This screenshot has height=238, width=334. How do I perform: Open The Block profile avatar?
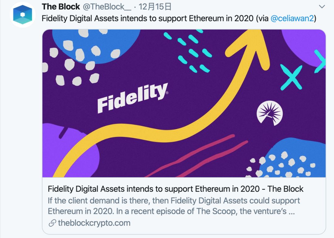click(22, 15)
